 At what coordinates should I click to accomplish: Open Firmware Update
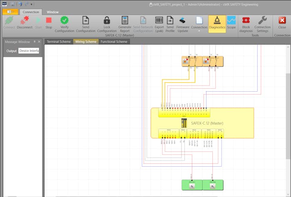[x=183, y=24]
